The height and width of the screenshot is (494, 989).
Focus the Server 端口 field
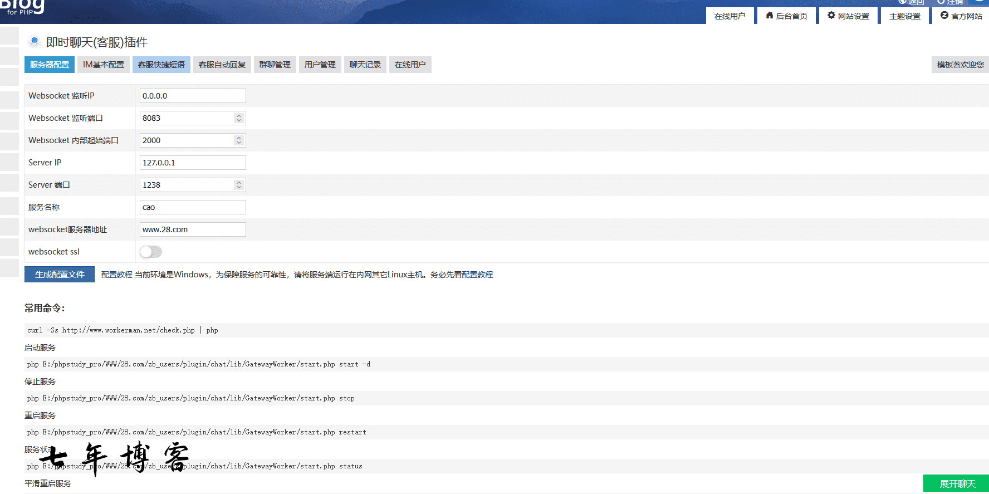193,185
